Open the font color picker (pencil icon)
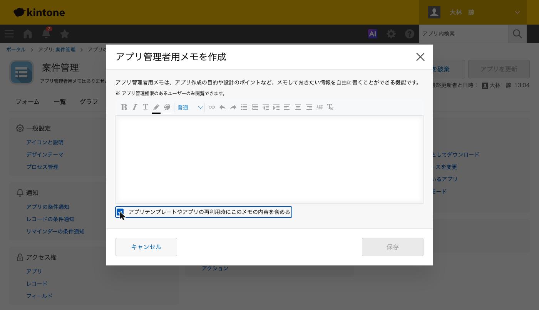539x310 pixels. 156,108
